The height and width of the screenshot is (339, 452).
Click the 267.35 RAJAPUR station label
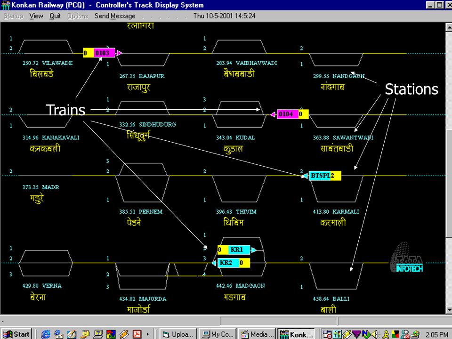tap(142, 76)
